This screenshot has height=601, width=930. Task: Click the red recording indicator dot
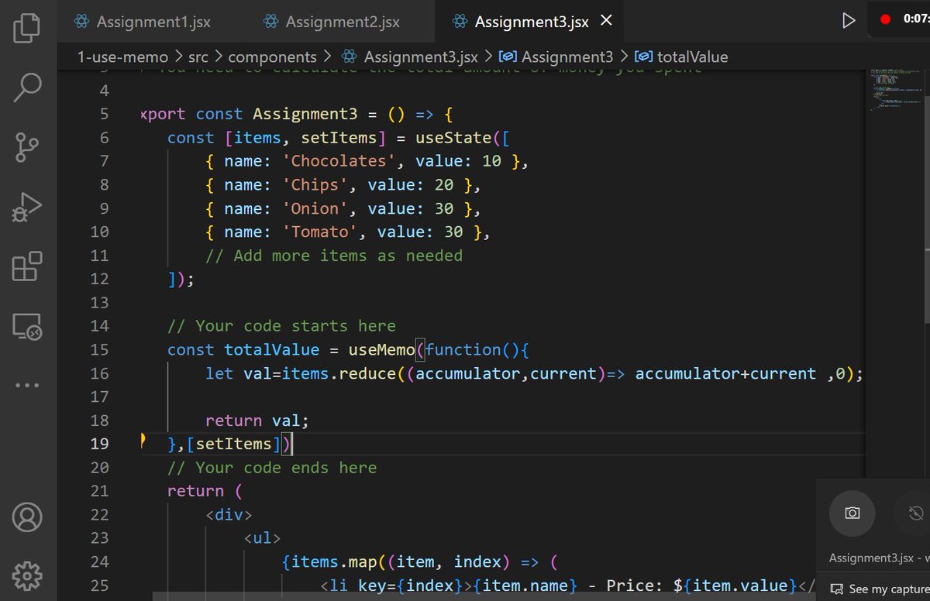point(885,19)
